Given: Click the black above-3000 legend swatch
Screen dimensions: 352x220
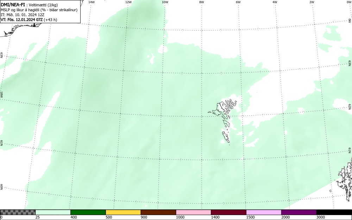Looking at the screenshot, I should (x=334, y=212).
